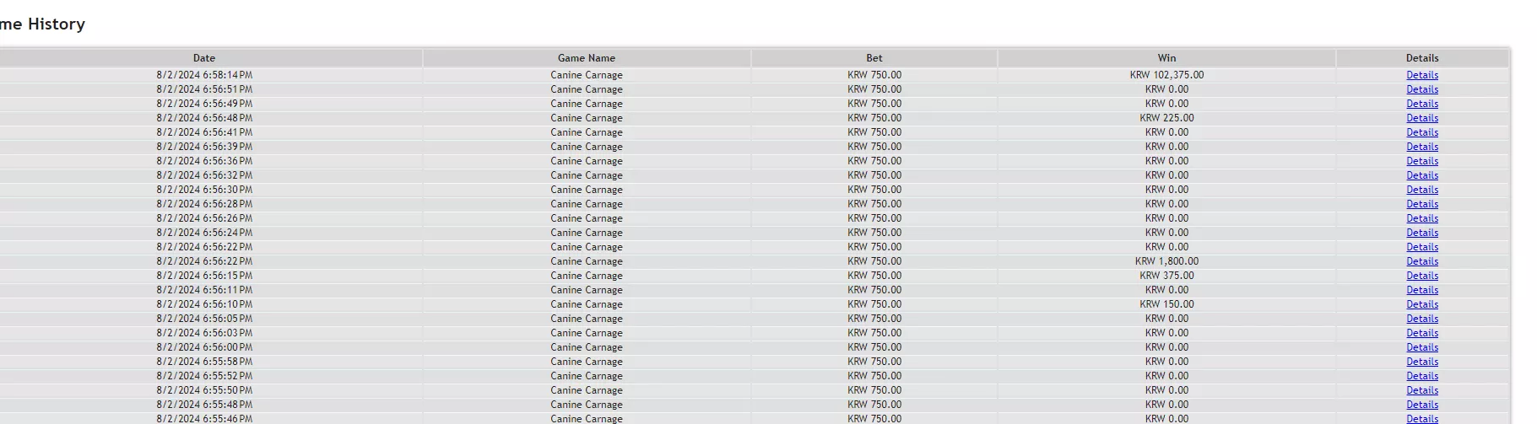
Task: Open Details for the KRW 102,375.00 win
Action: click(x=1421, y=75)
